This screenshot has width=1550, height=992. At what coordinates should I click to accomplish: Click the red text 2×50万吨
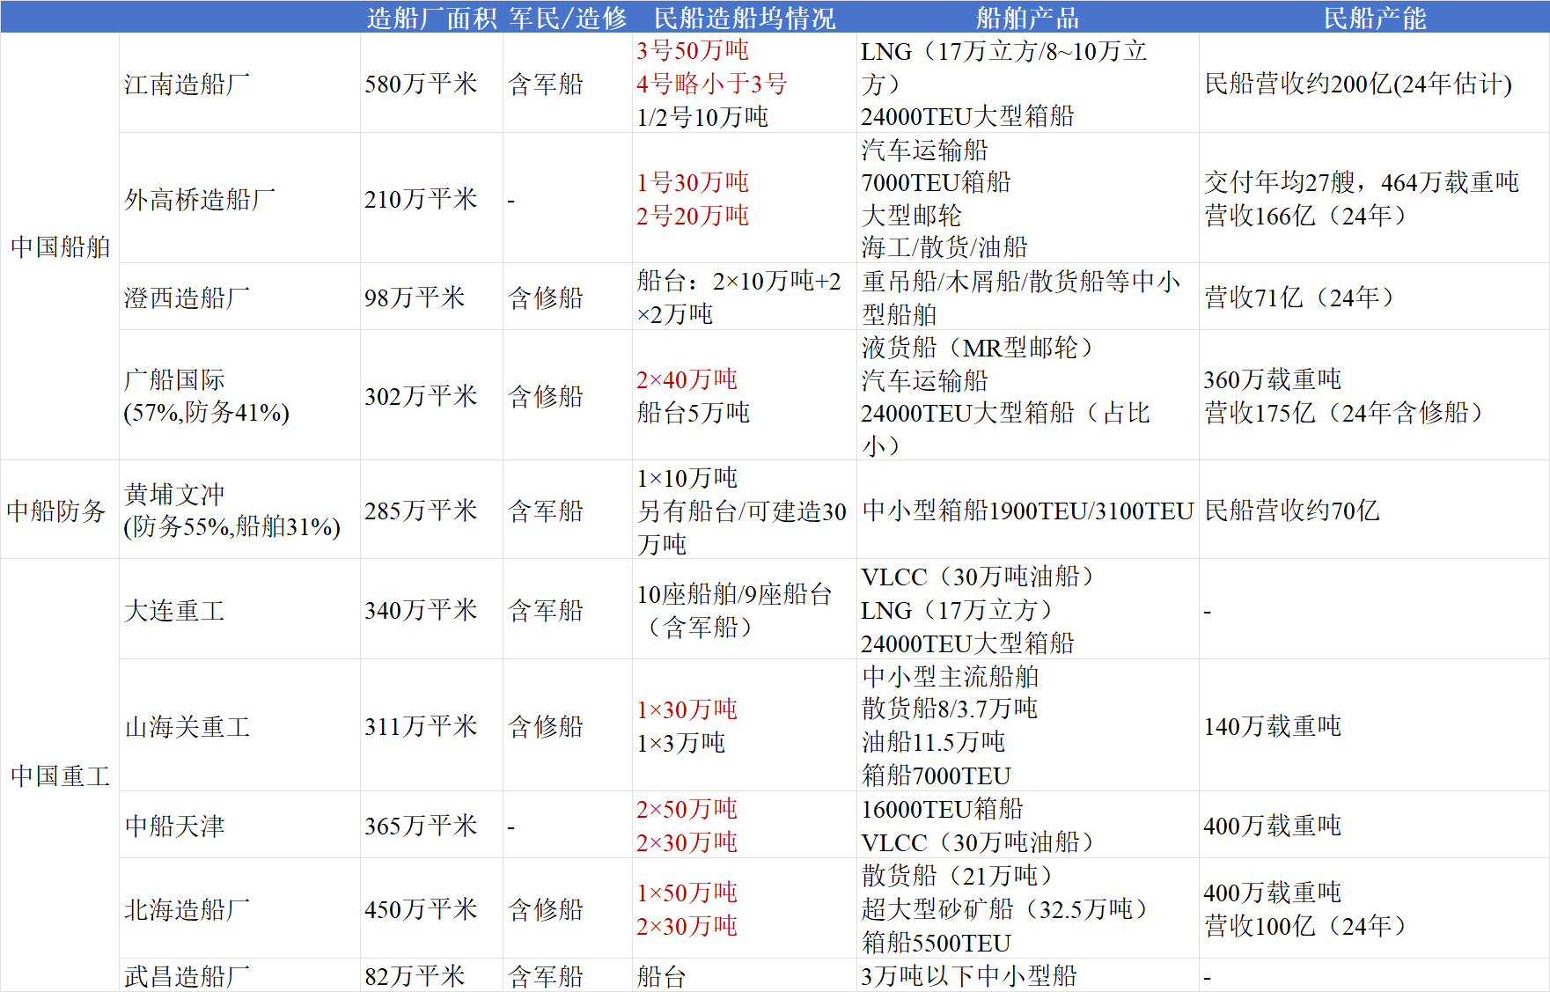[x=687, y=809]
